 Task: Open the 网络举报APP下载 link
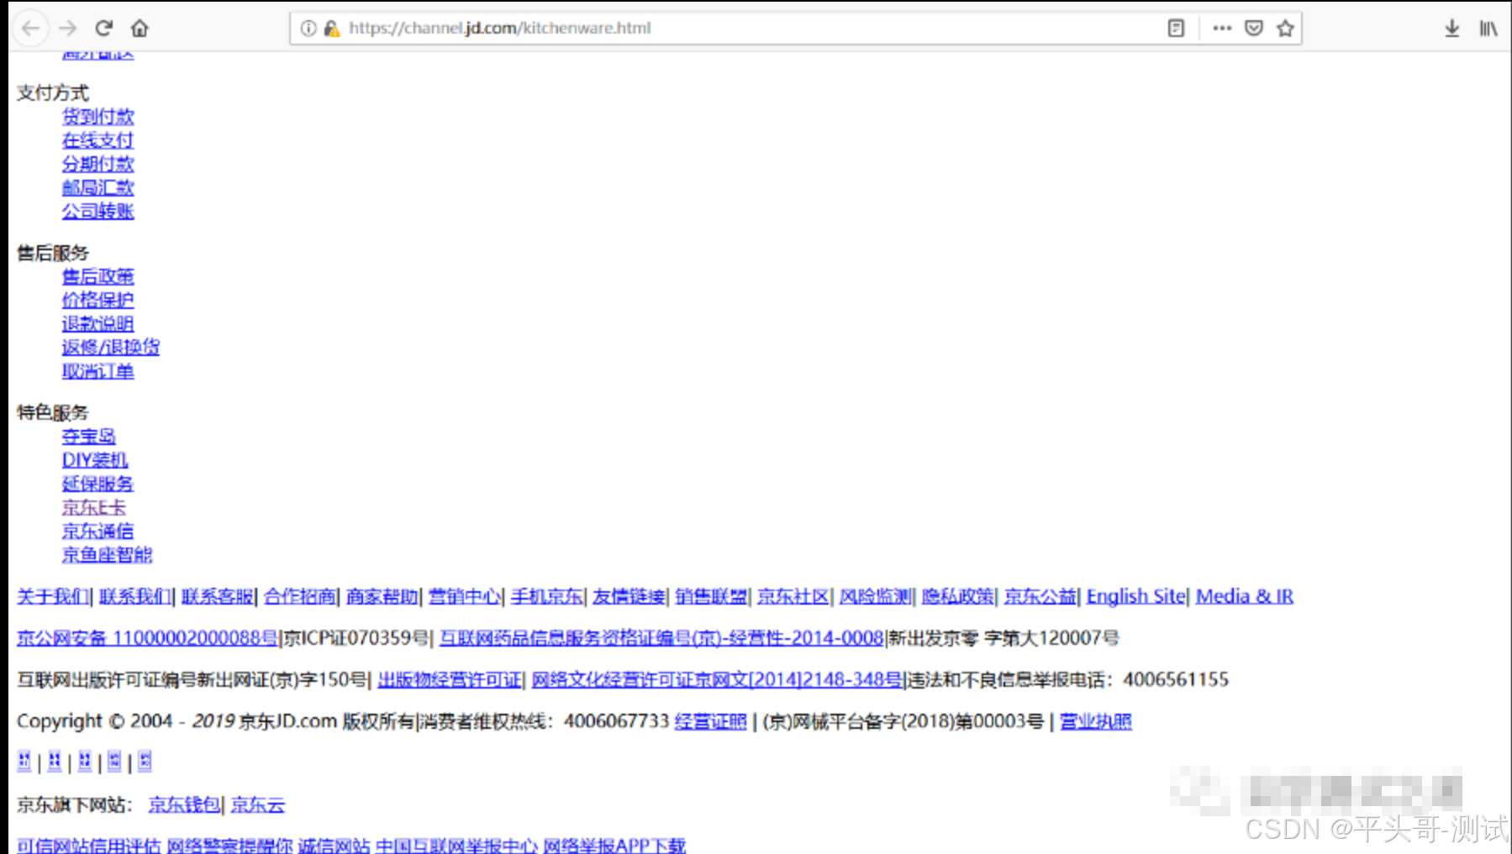click(x=614, y=845)
